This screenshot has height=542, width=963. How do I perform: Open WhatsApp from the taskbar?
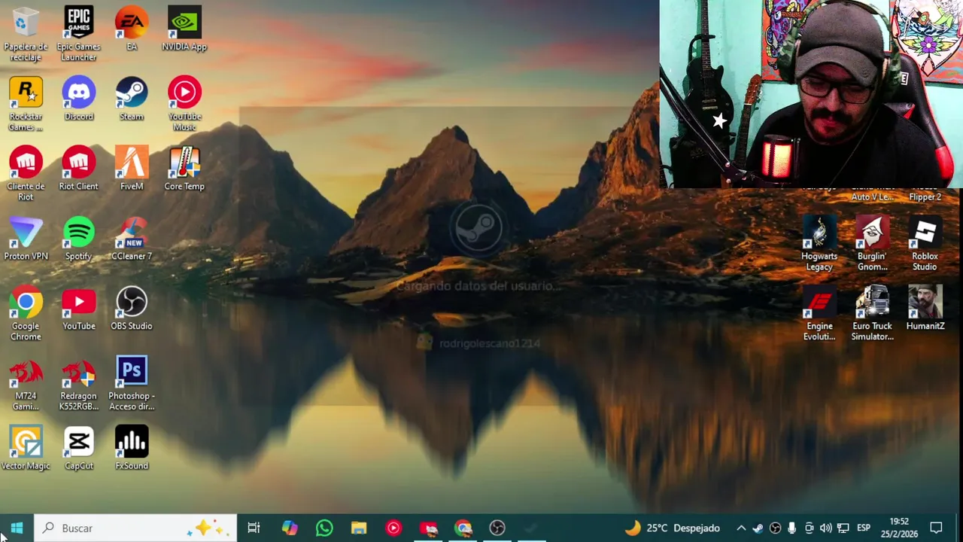pos(324,528)
